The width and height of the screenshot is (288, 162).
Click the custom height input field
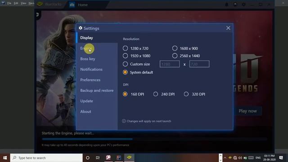click(x=199, y=64)
